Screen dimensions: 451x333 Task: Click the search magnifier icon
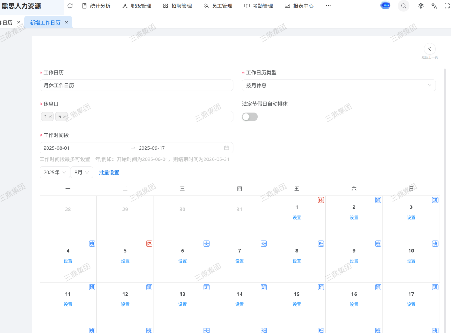pyautogui.click(x=403, y=6)
